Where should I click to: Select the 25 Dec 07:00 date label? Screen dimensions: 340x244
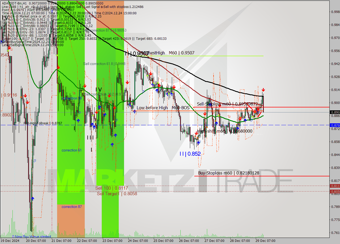163,241
